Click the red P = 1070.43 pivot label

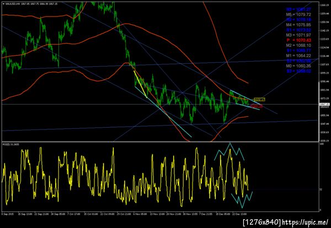(x=298, y=40)
